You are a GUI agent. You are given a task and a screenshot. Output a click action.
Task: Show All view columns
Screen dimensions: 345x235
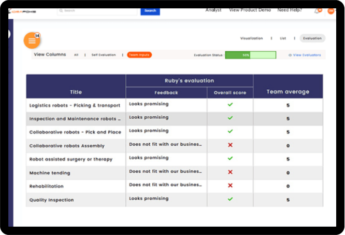(x=76, y=54)
